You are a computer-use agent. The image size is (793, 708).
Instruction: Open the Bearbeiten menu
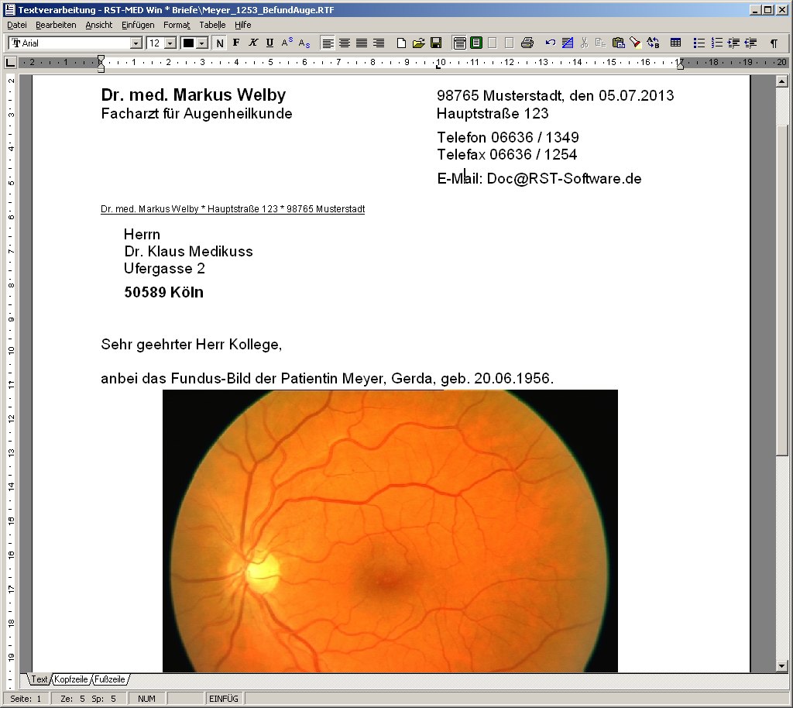[x=56, y=25]
